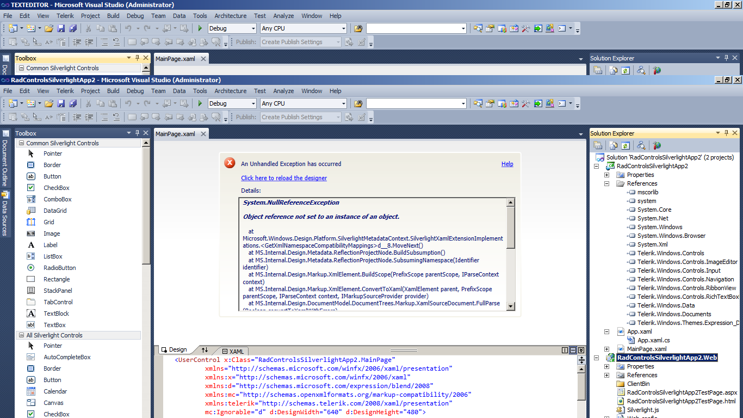Viewport: 743px width, 418px height.
Task: Click New Project icon in RadControlsSilverlightApp2 window toolbar
Action: (13, 103)
